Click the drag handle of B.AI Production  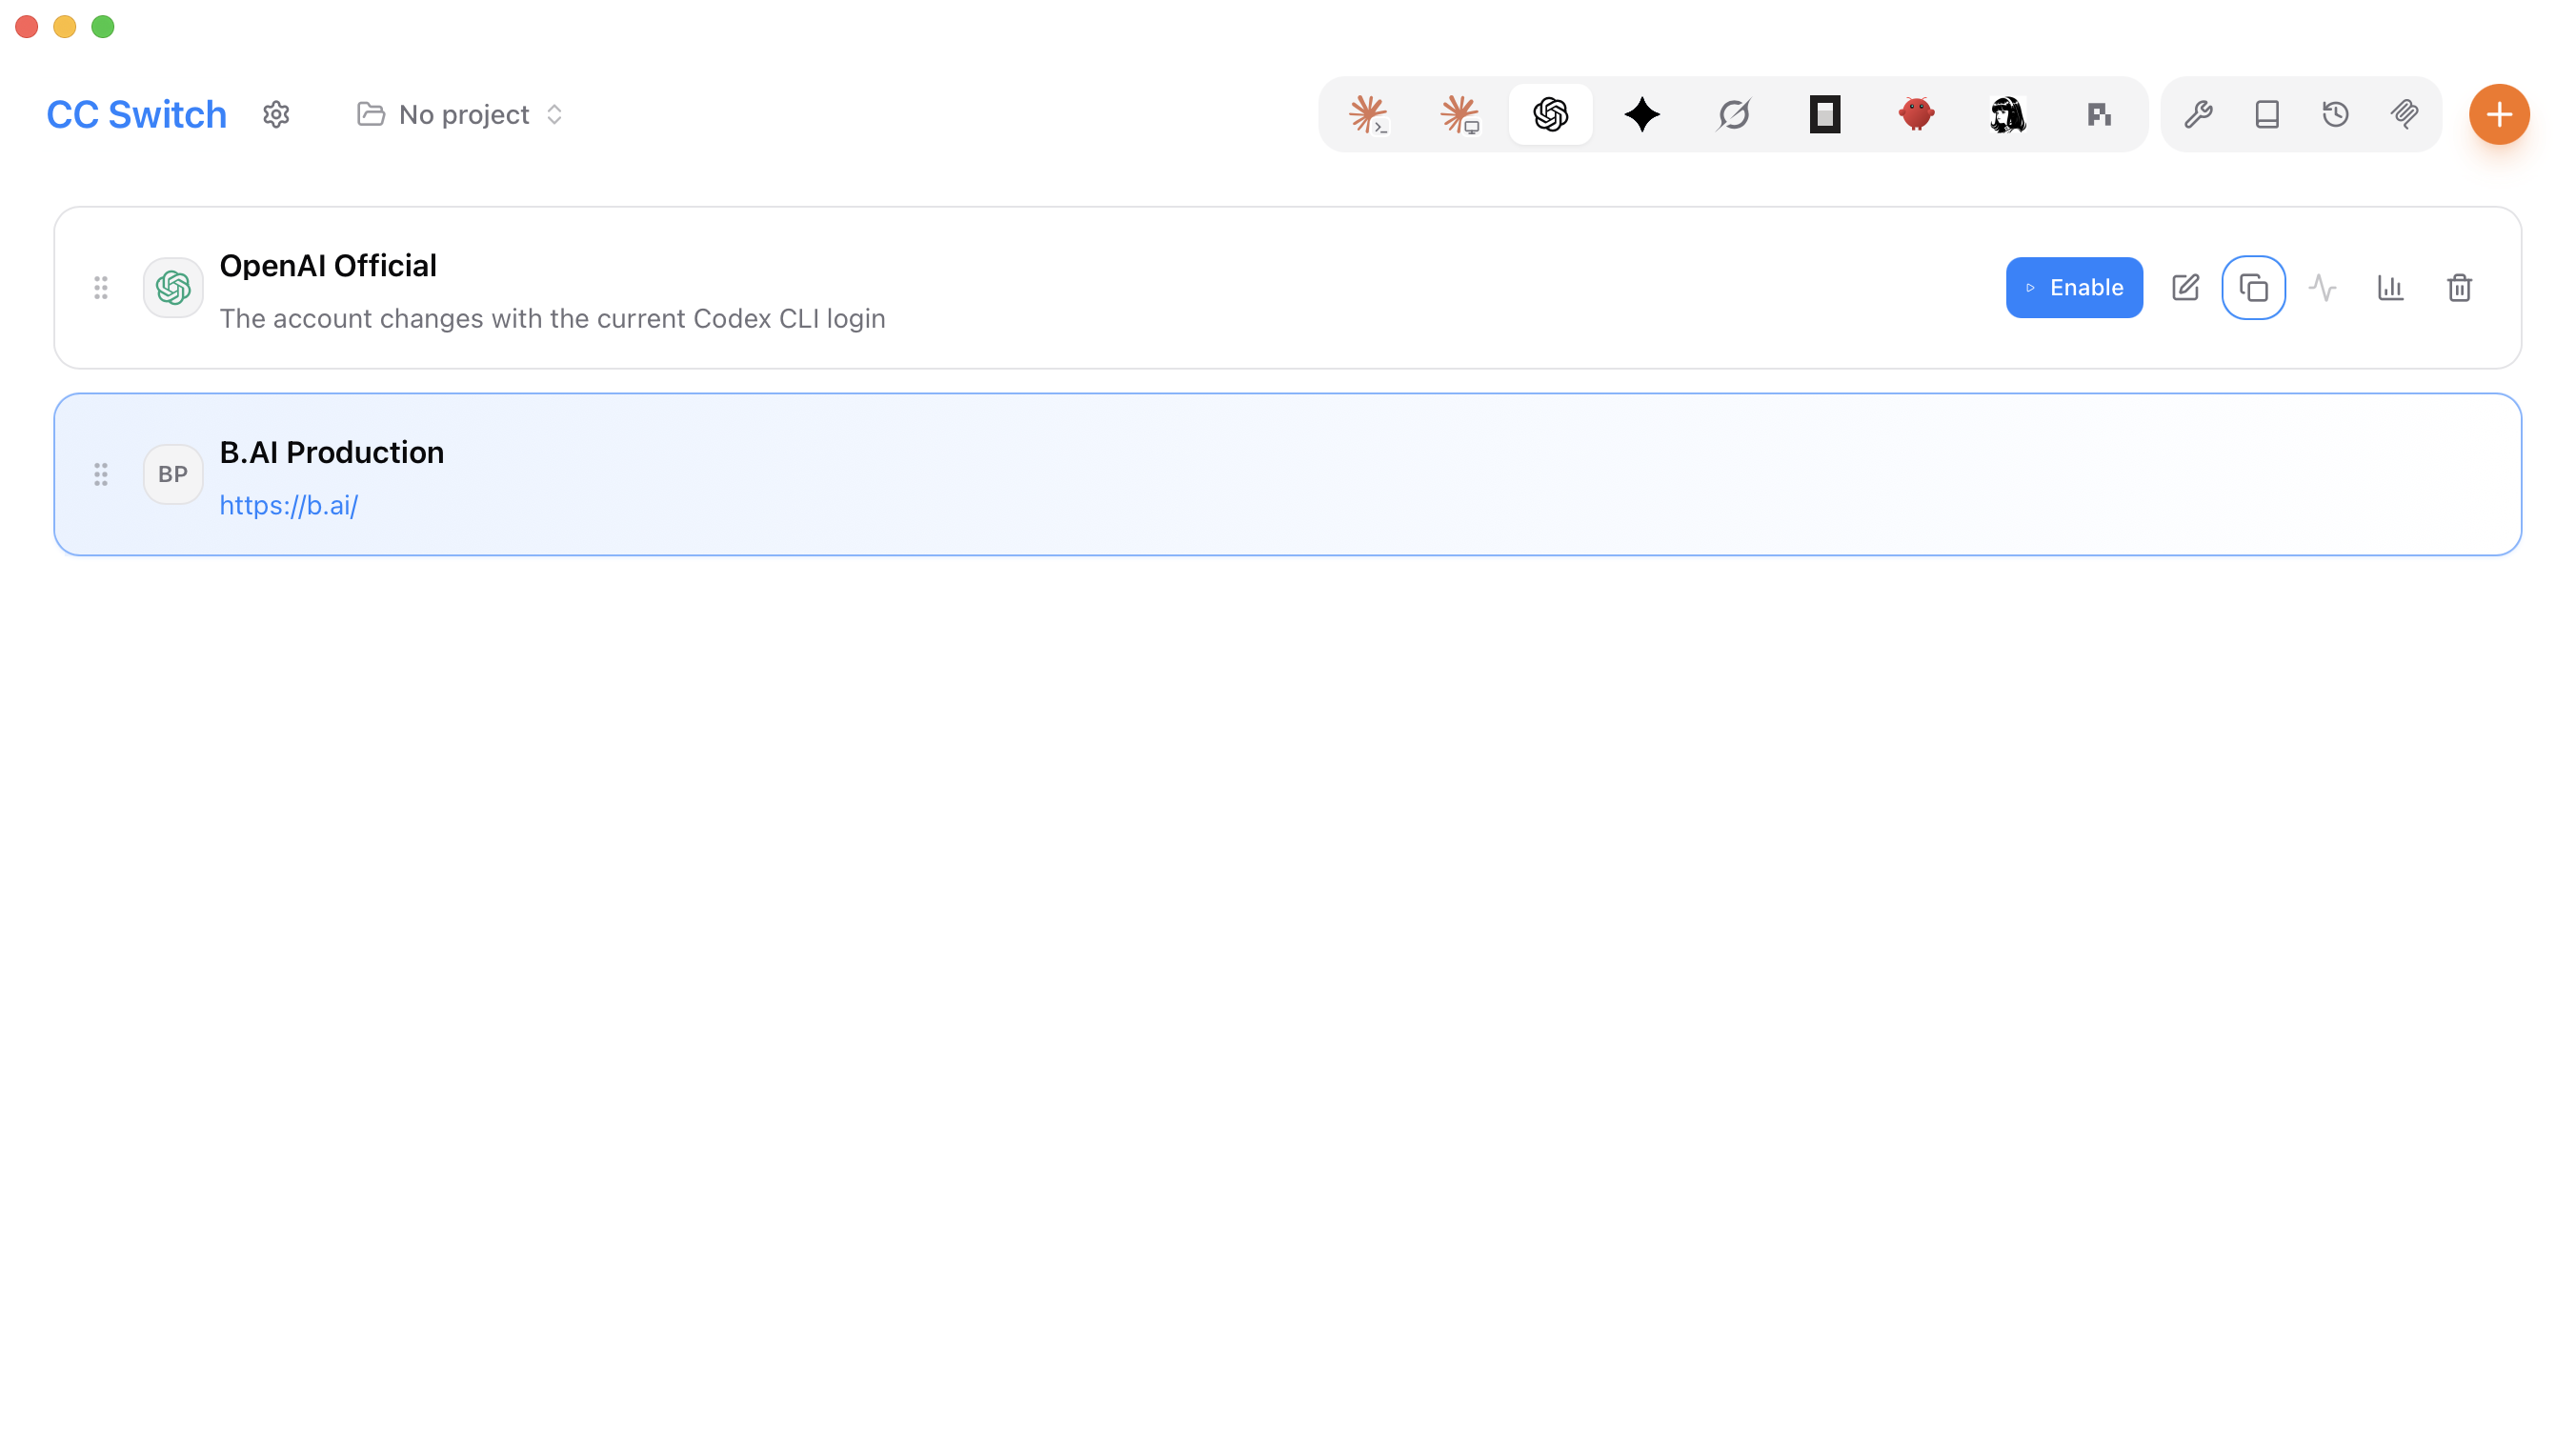[x=101, y=474]
